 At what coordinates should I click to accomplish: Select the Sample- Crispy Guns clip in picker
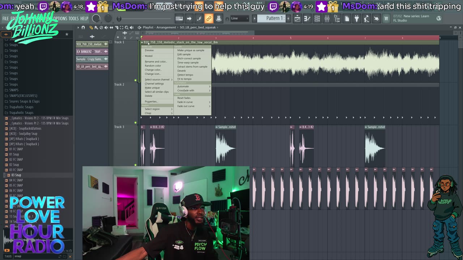(x=92, y=59)
